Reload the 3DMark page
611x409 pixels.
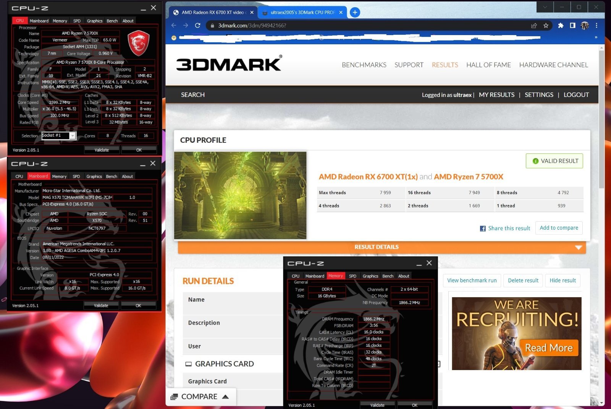pos(197,25)
